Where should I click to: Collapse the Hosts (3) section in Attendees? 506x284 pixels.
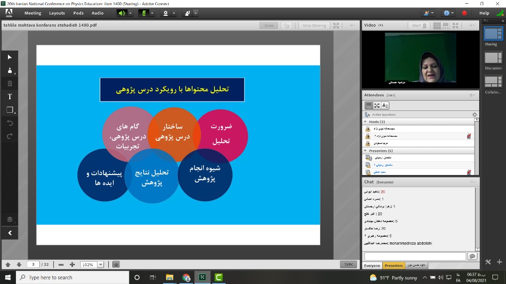pos(366,121)
